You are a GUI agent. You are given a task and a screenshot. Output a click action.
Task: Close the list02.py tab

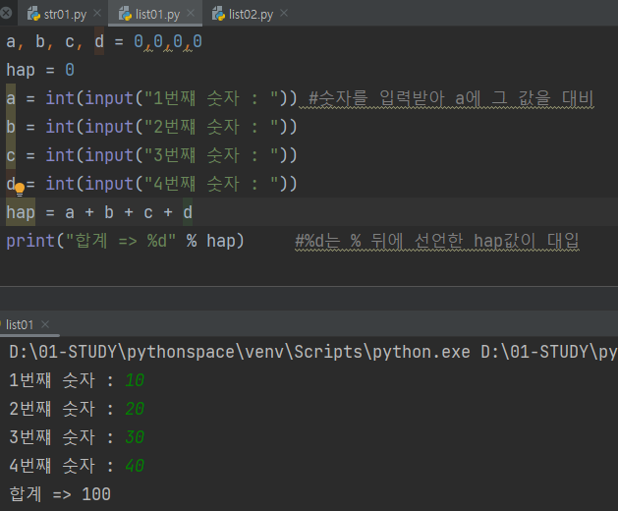coord(284,14)
